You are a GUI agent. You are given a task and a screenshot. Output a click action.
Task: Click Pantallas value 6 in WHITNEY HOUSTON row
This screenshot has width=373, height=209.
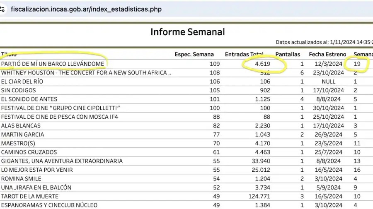(302, 73)
